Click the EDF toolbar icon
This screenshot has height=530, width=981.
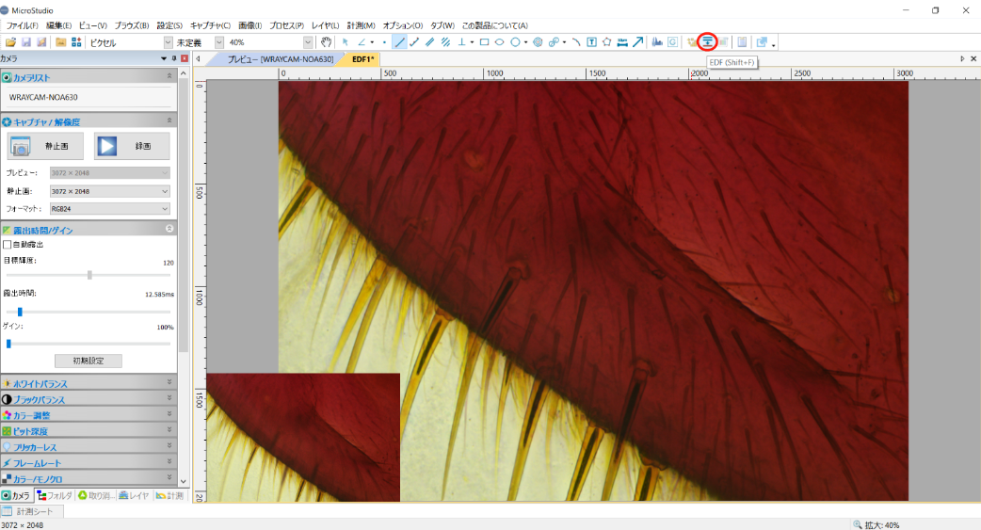(707, 42)
